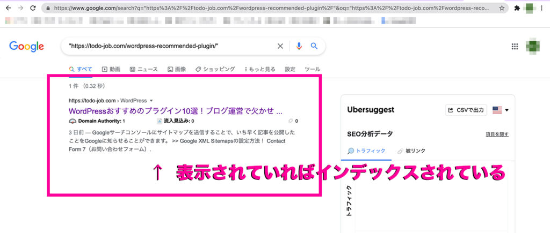Click CSVで出力 button
This screenshot has height=233, width=550.
(466, 110)
